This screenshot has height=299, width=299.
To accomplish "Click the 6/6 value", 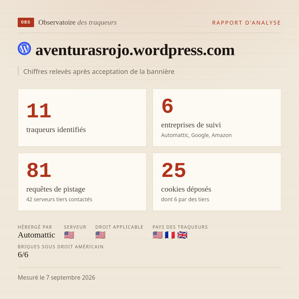I will [23, 255].
